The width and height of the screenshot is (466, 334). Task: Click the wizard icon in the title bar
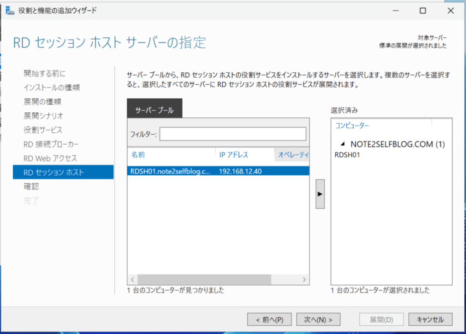point(10,10)
